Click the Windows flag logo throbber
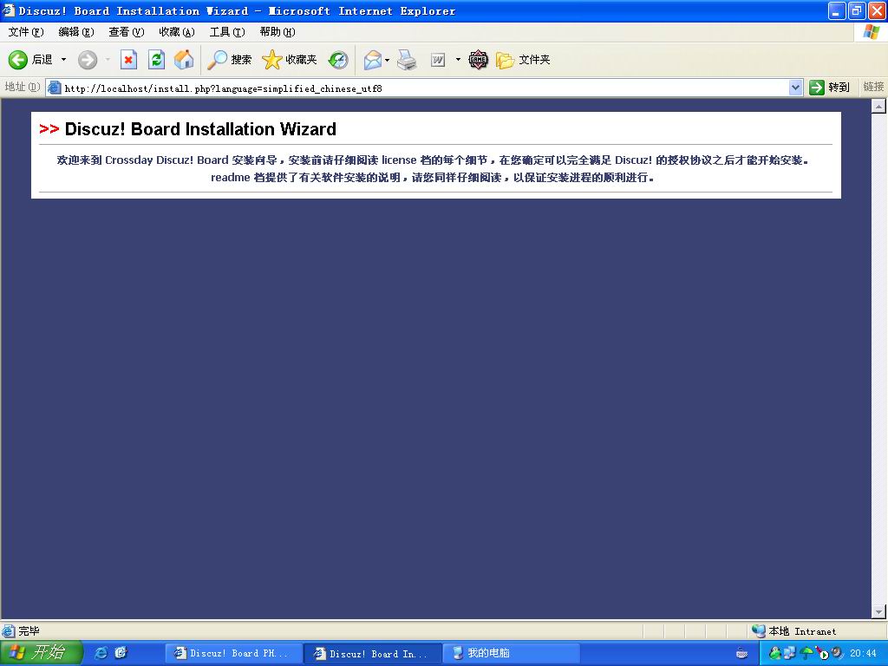888x666 pixels. pos(871,32)
